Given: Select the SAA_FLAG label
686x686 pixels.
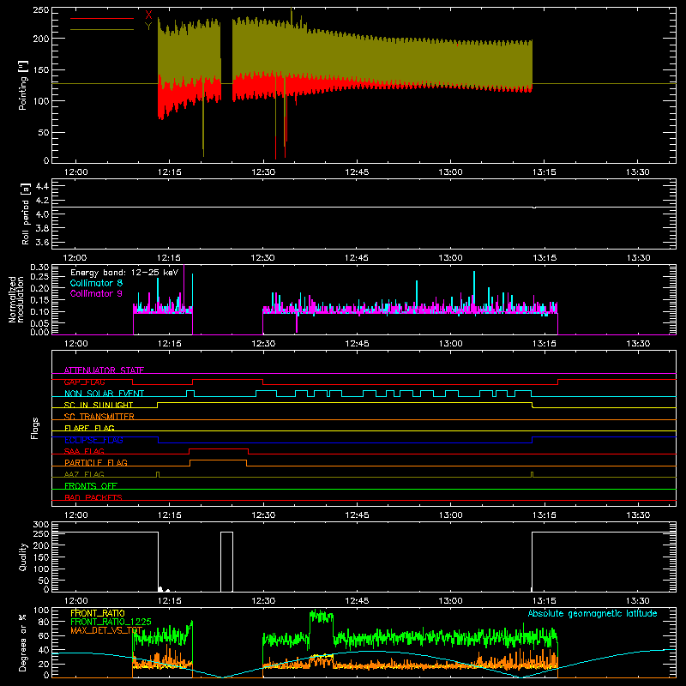Looking at the screenshot, I should coord(84,451).
